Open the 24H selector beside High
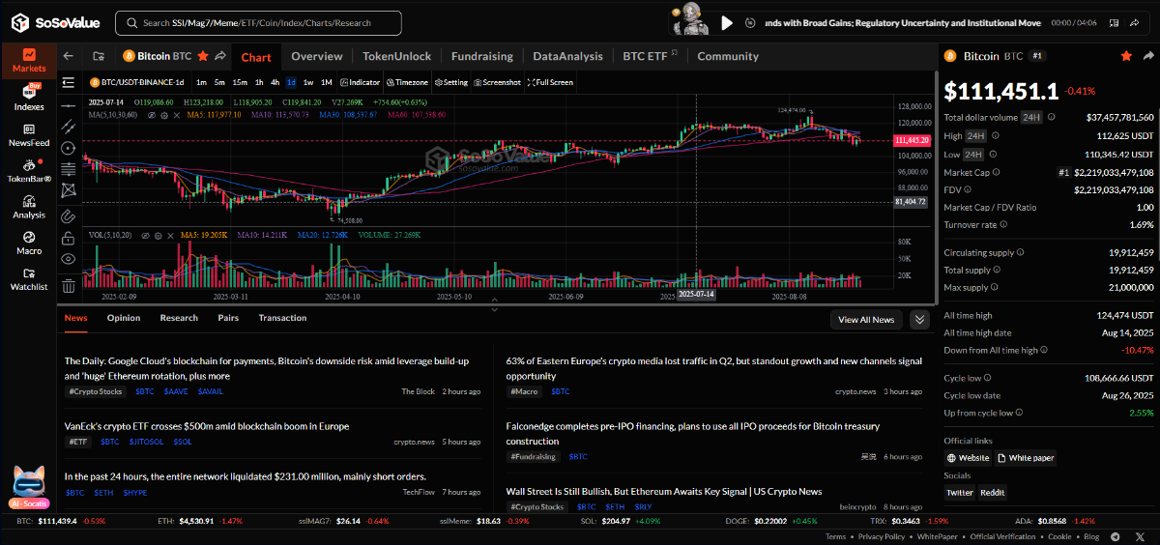Image resolution: width=1160 pixels, height=545 pixels. tap(978, 135)
